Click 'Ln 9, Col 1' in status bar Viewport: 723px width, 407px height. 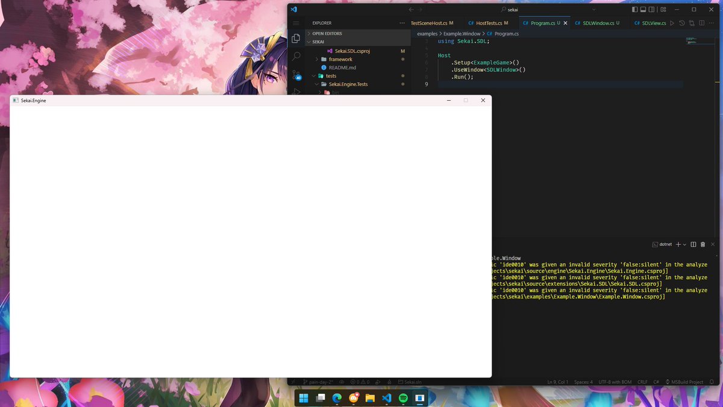coord(558,382)
